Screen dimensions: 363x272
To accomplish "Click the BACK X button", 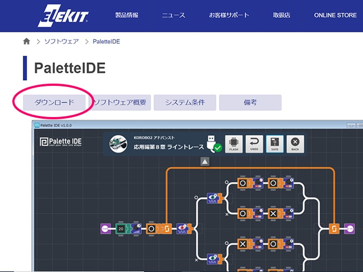I will click(295, 144).
